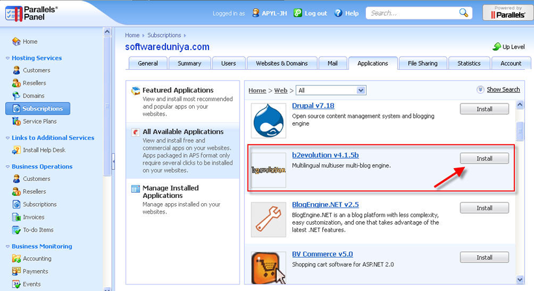The width and height of the screenshot is (534, 291).
Task: Open the General tab
Action: click(x=148, y=63)
